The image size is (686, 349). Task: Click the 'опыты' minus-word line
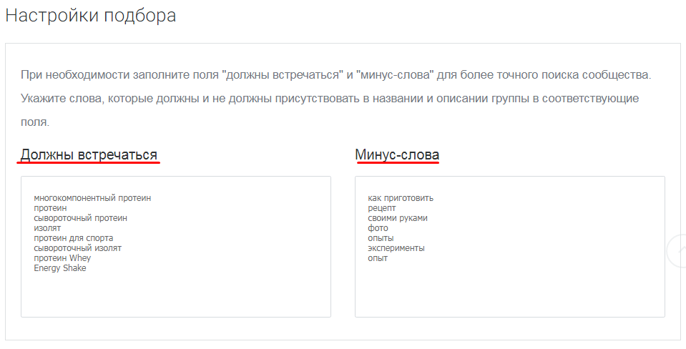pyautogui.click(x=381, y=238)
